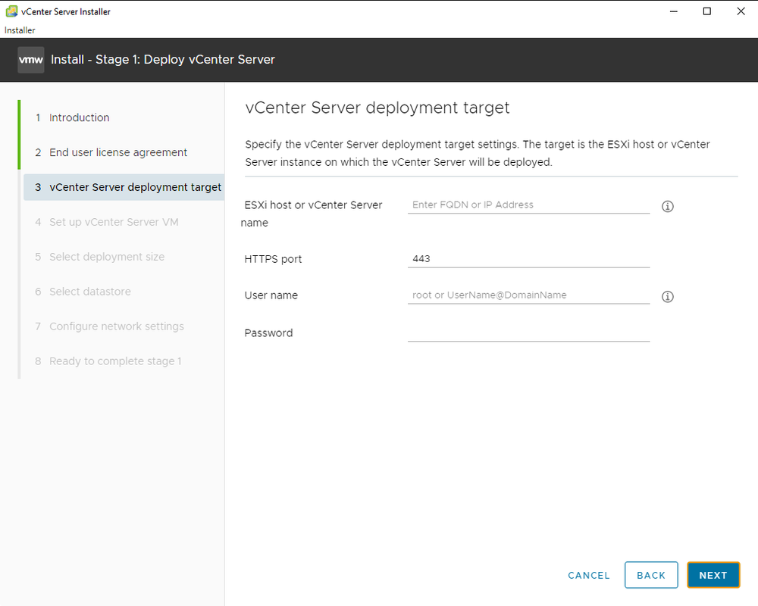
Task: Click Select deployment size step
Action: 106,257
